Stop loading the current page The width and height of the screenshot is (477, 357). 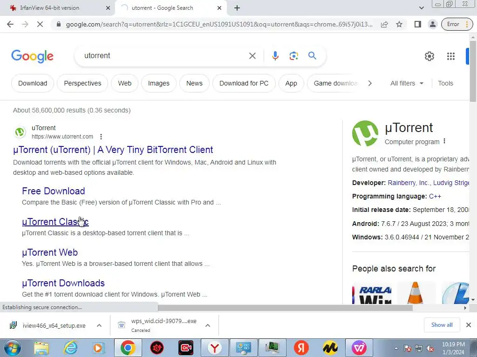(40, 24)
